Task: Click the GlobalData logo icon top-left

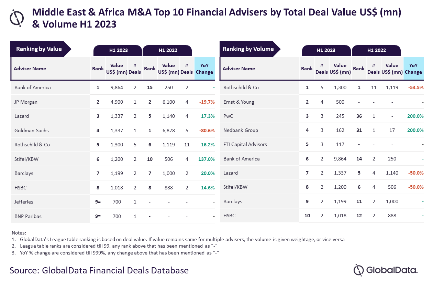Action: (x=17, y=18)
